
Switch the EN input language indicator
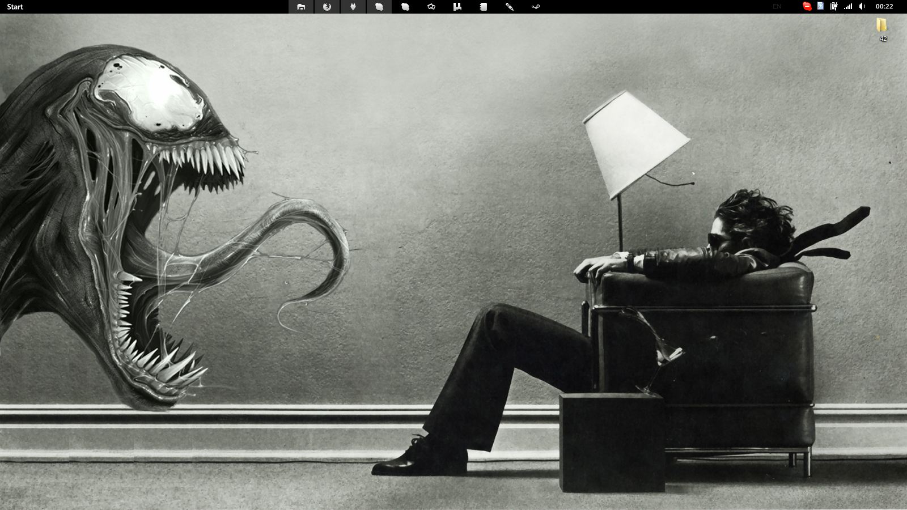pos(777,7)
